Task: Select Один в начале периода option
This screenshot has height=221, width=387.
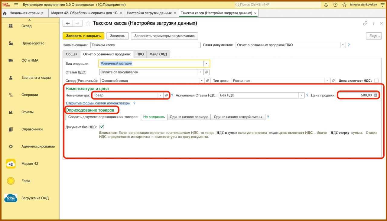Action: (189, 117)
